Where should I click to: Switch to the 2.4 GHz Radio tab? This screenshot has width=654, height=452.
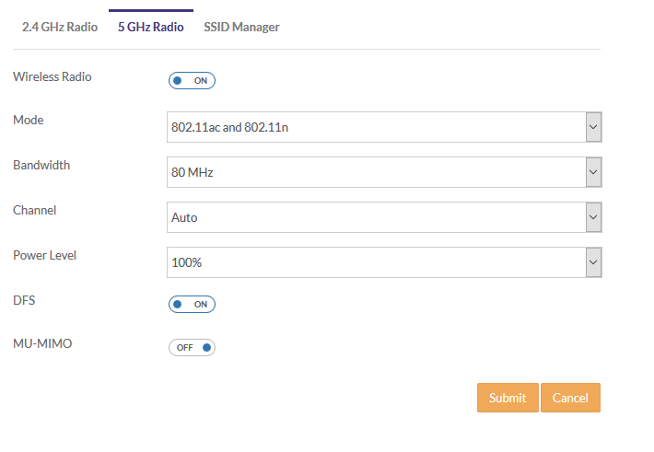point(59,27)
